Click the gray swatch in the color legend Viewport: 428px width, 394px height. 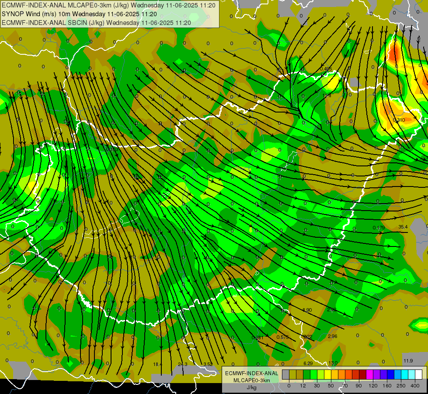click(x=286, y=374)
